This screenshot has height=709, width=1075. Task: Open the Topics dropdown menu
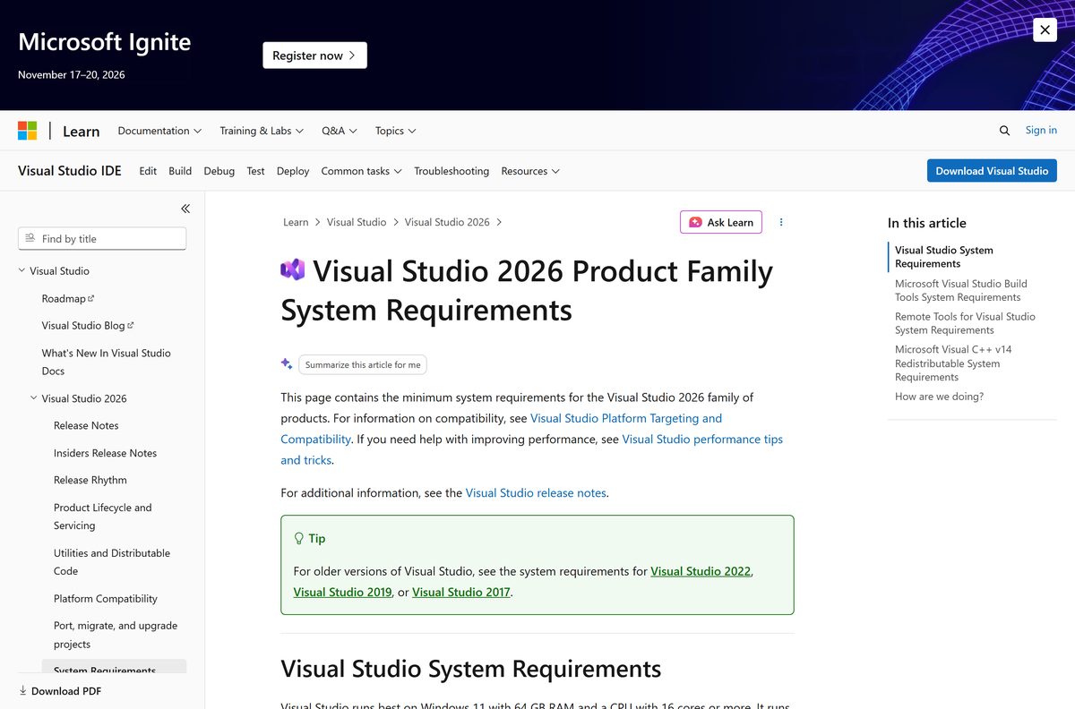pyautogui.click(x=395, y=131)
